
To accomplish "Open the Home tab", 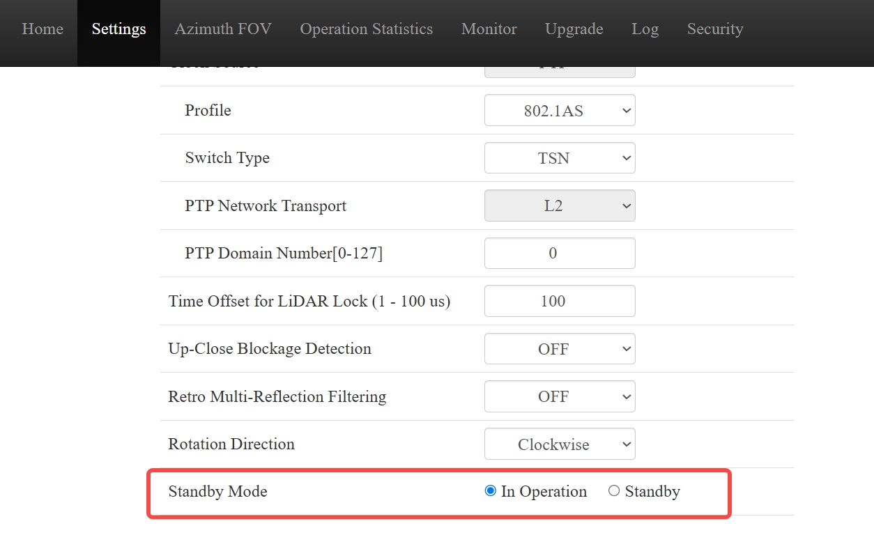I will click(43, 29).
